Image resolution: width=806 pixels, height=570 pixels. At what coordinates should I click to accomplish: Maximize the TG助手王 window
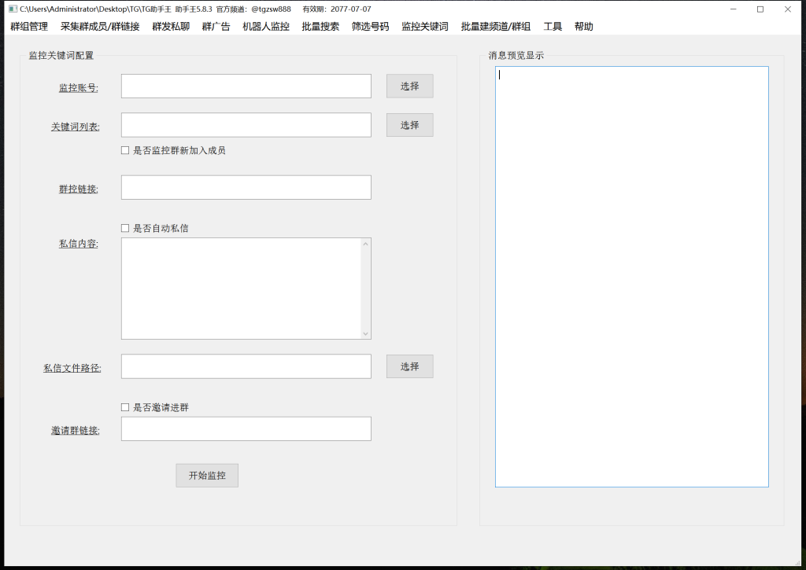click(x=760, y=9)
